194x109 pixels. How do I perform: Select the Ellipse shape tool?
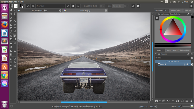tap(14, 21)
